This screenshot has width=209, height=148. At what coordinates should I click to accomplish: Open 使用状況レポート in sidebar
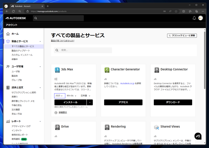point(19,135)
